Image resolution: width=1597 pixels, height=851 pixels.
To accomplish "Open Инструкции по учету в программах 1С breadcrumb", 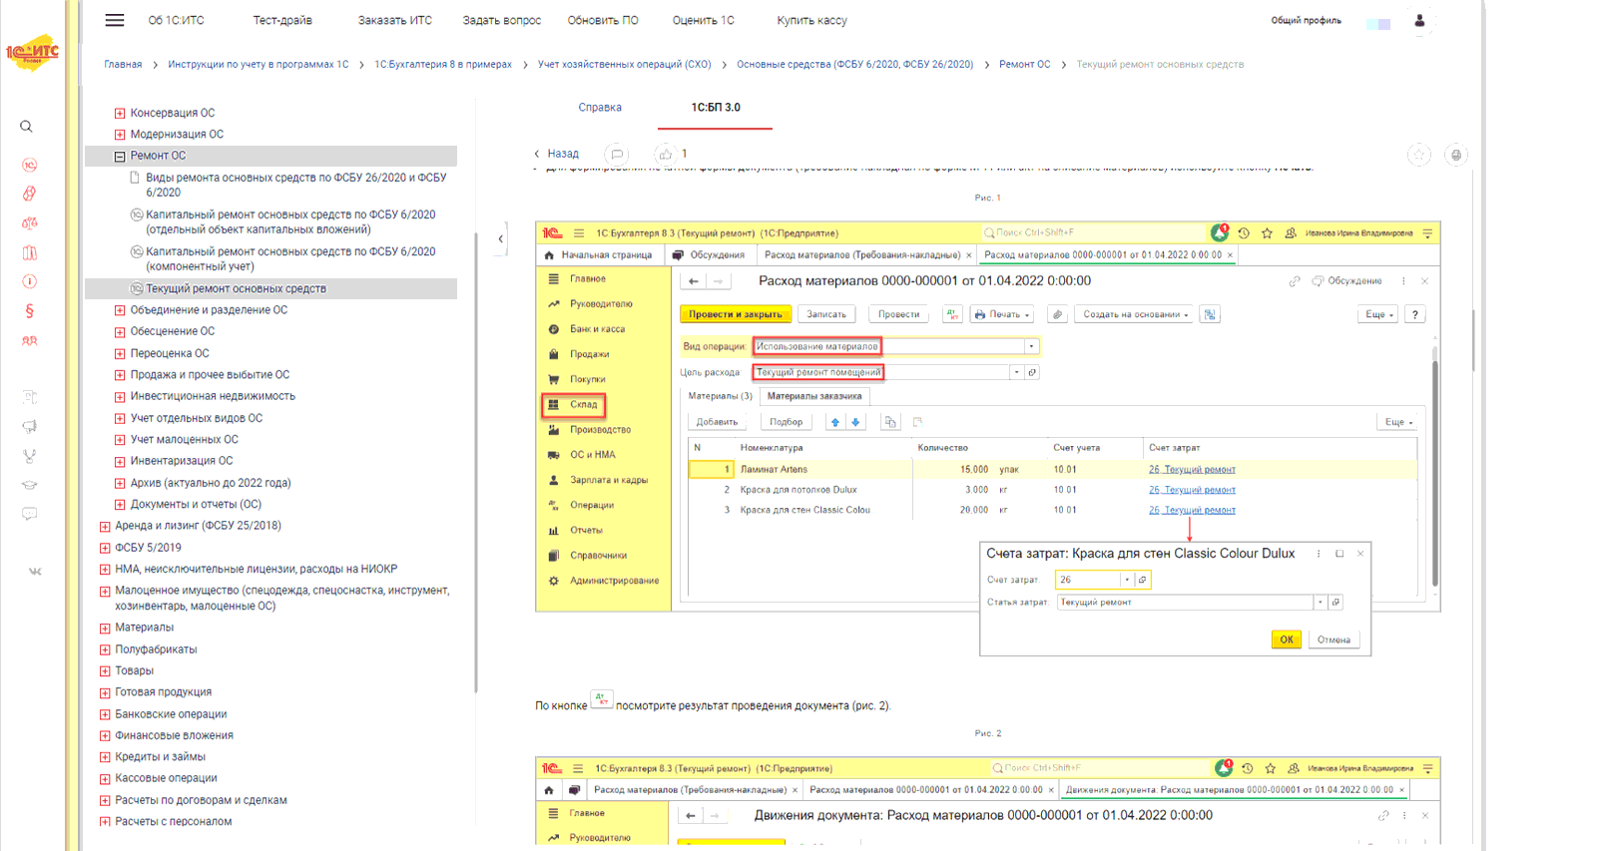I will pos(259,64).
